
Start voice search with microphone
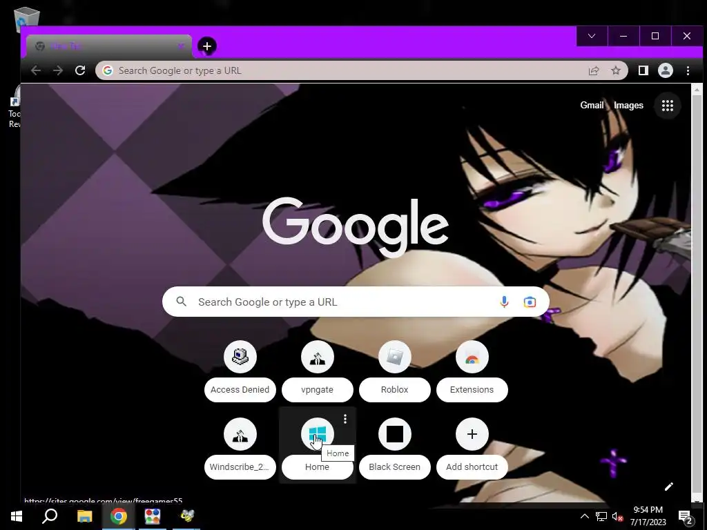505,302
